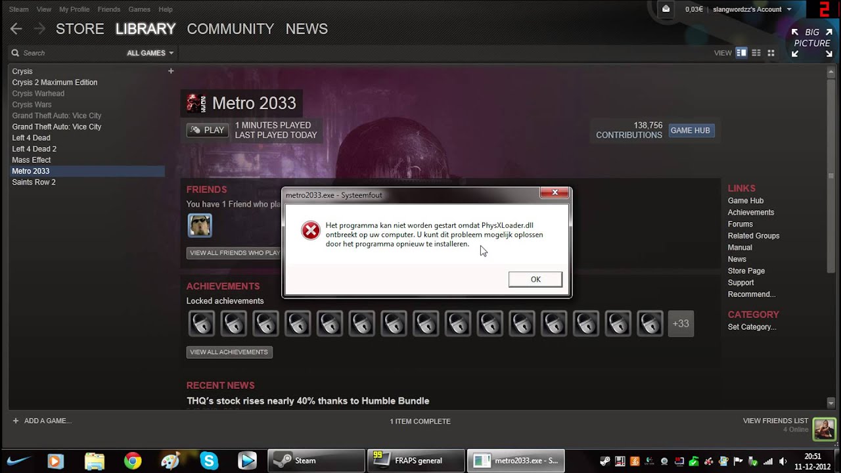Click Set Category...

752,327
